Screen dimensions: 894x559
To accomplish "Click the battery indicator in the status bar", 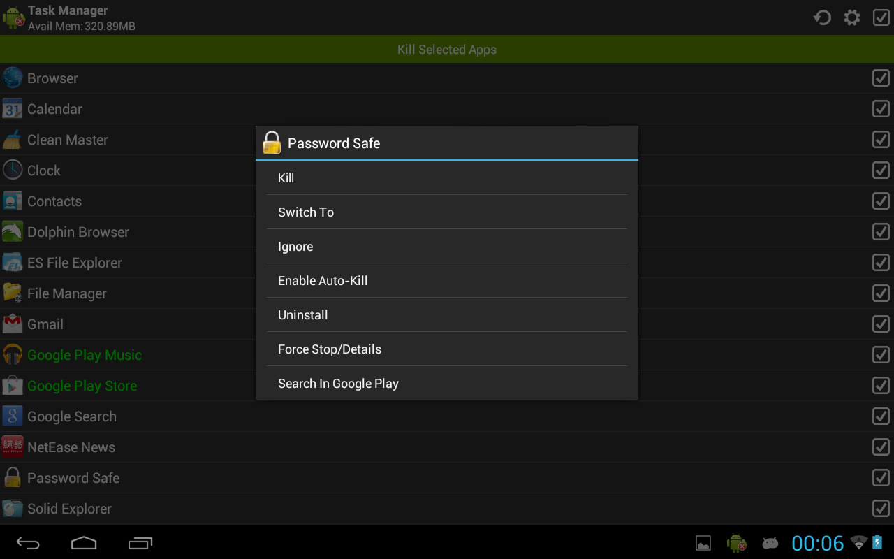I will (877, 542).
